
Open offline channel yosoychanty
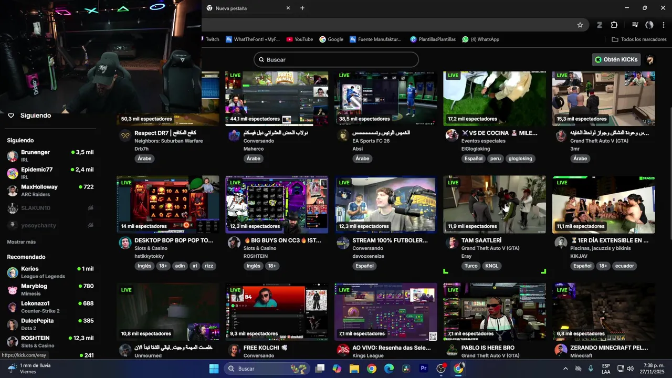pyautogui.click(x=50, y=225)
